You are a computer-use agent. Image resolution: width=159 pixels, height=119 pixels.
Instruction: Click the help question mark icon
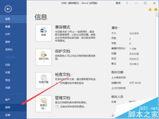pyautogui.click(x=127, y=3)
